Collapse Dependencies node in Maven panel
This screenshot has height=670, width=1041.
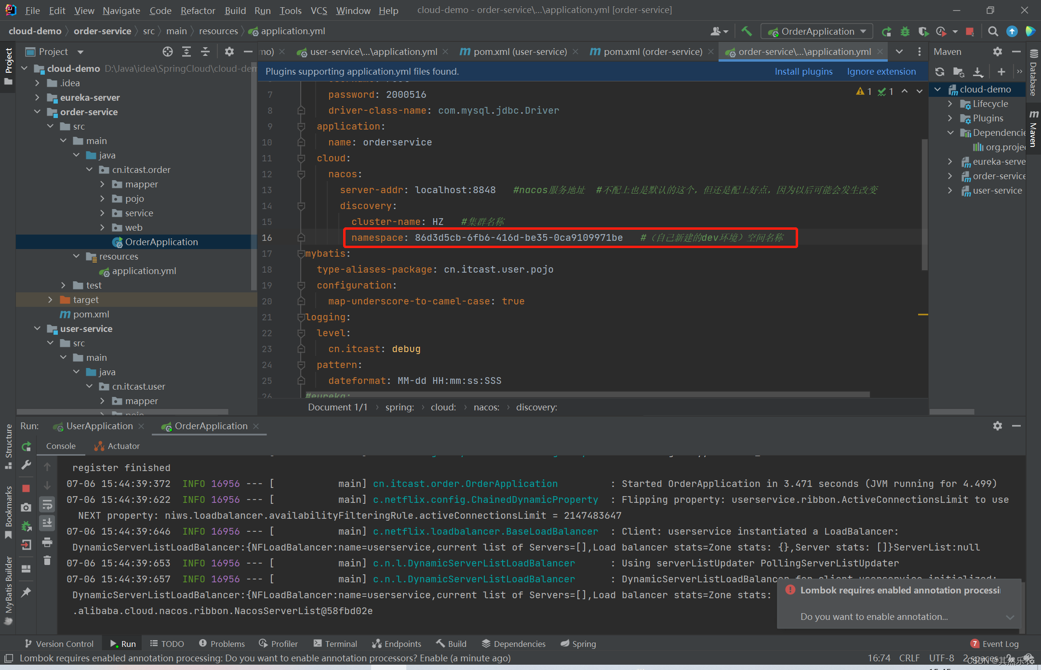[950, 132]
